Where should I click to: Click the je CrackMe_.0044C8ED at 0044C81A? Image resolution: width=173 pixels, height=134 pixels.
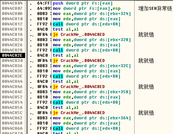(79, 35)
